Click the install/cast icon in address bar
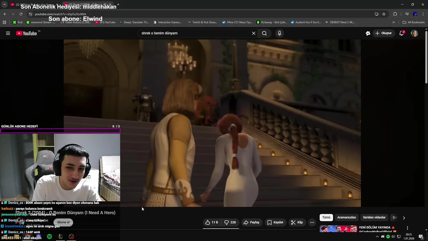This screenshot has height=241, width=428. pyautogui.click(x=377, y=14)
